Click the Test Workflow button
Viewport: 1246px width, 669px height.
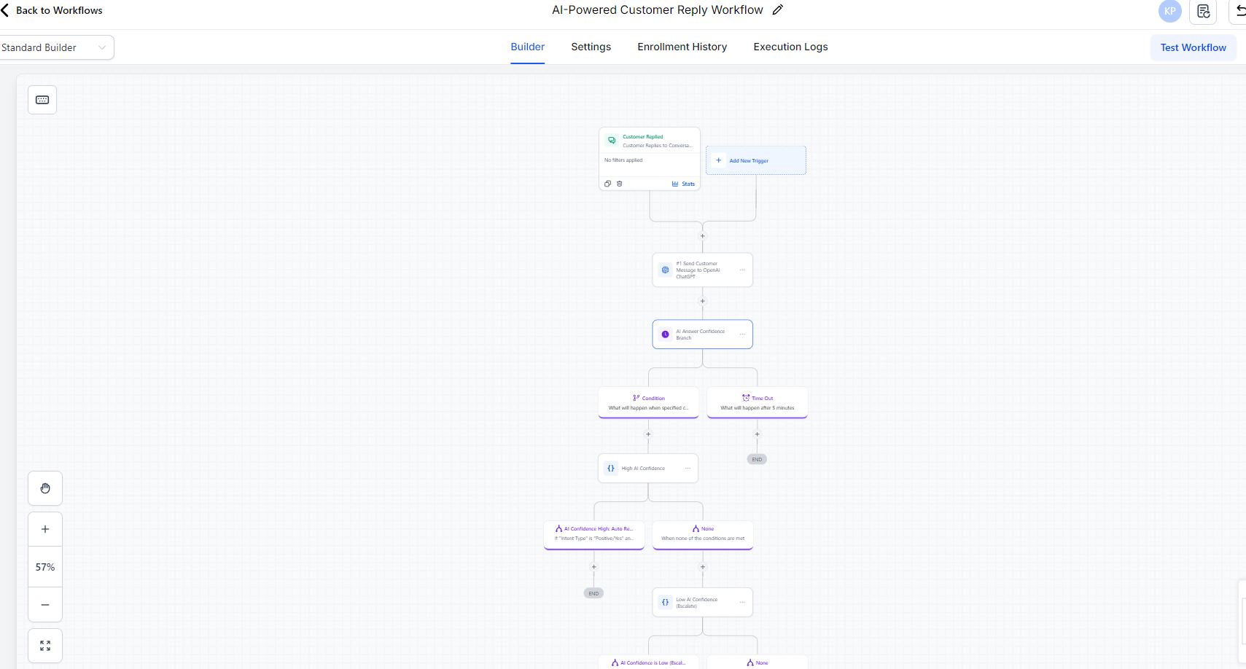tap(1192, 47)
